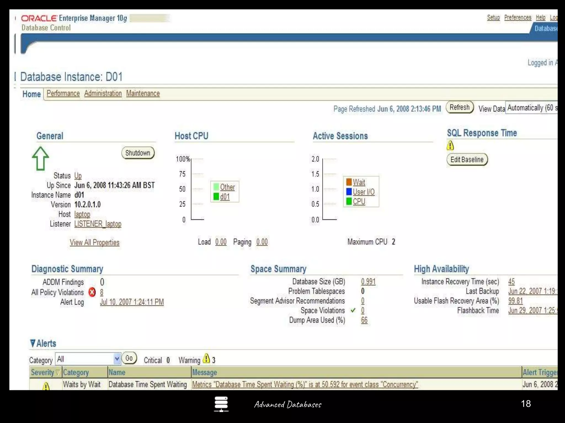Click the Waits by Wait severity warning icon
This screenshot has height=423, width=565.
[x=46, y=386]
